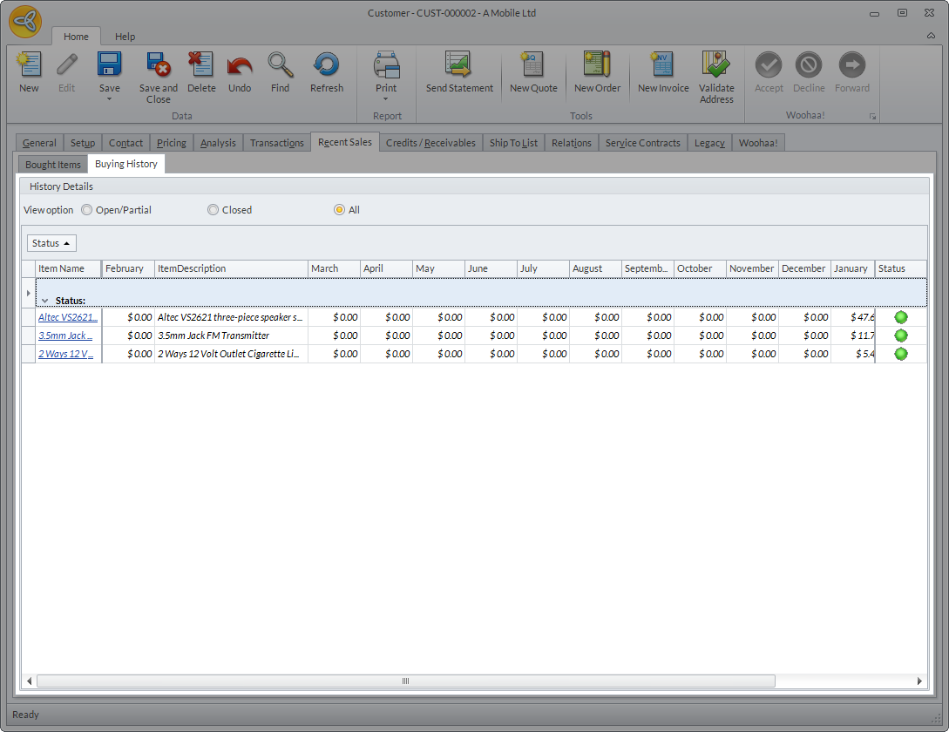Select the Closed view option
The width and height of the screenshot is (949, 732).
click(x=213, y=210)
